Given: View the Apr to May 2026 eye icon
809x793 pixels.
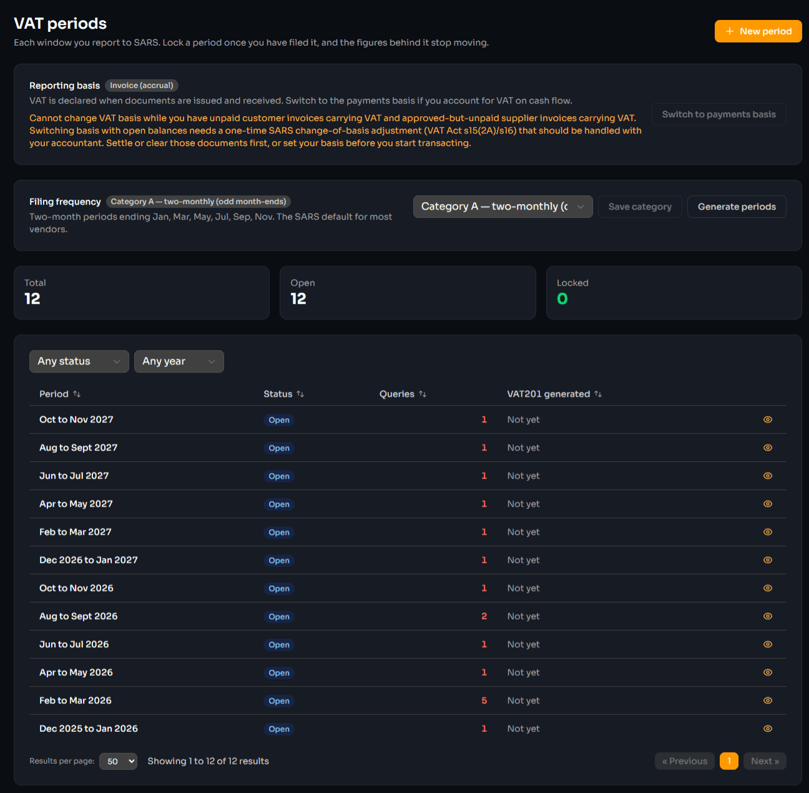Looking at the screenshot, I should [x=768, y=673].
